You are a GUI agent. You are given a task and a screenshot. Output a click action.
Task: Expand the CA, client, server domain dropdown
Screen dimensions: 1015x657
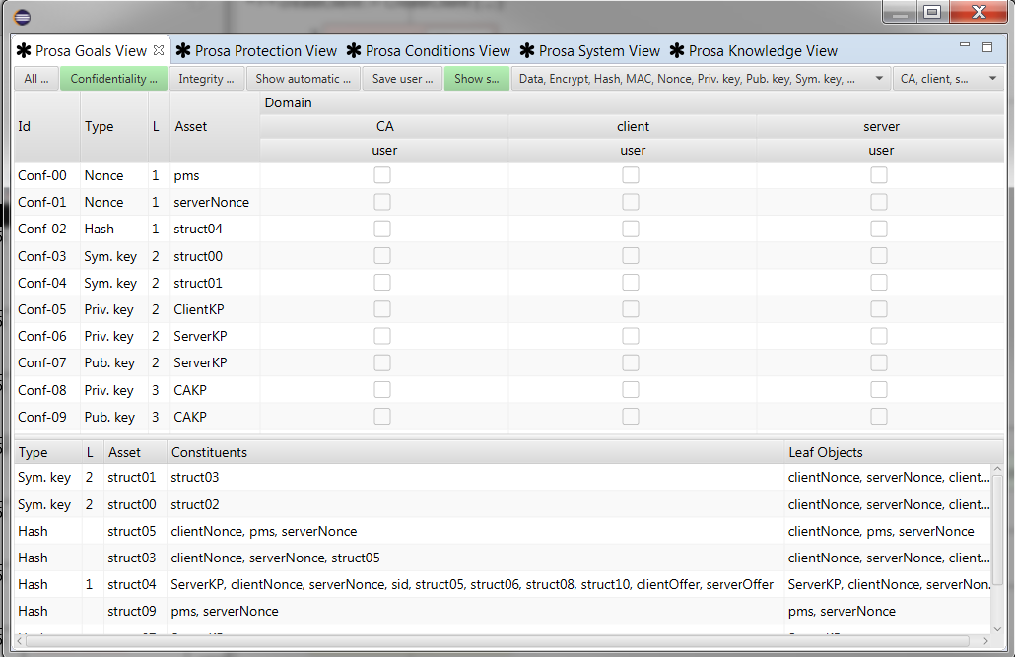pos(948,79)
